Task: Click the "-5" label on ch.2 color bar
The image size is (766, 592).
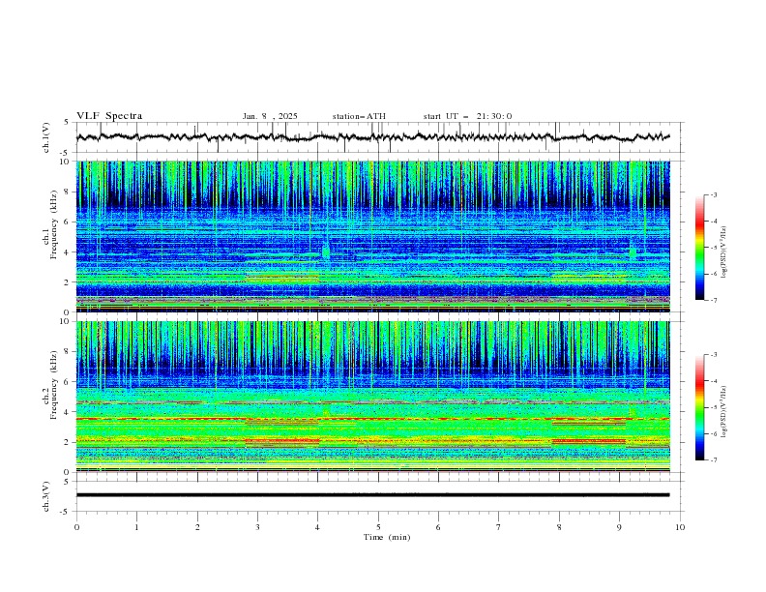Action: pyautogui.click(x=713, y=407)
